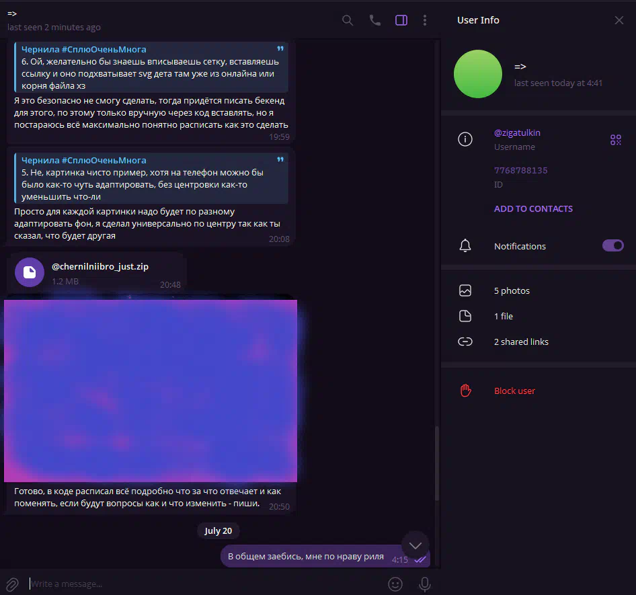Click the message starting 'Я это безопасно не смогу'
The height and width of the screenshot is (595, 636).
151,112
